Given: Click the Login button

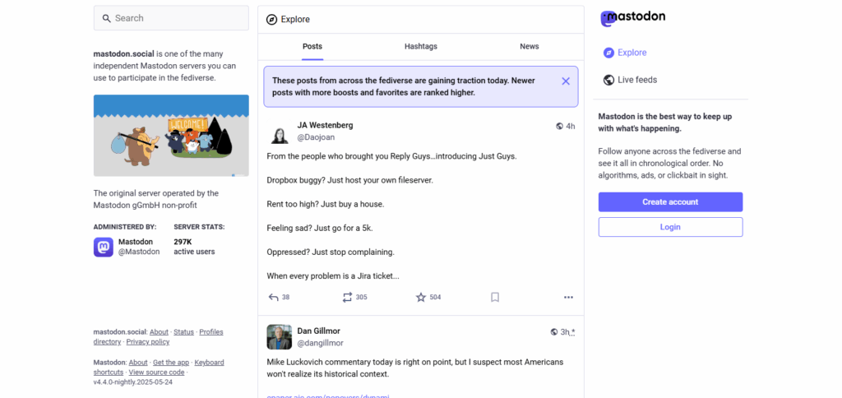Looking at the screenshot, I should pos(670,227).
